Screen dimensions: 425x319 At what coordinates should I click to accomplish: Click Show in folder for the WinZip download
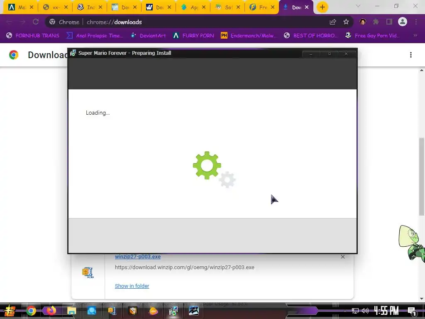pyautogui.click(x=132, y=286)
